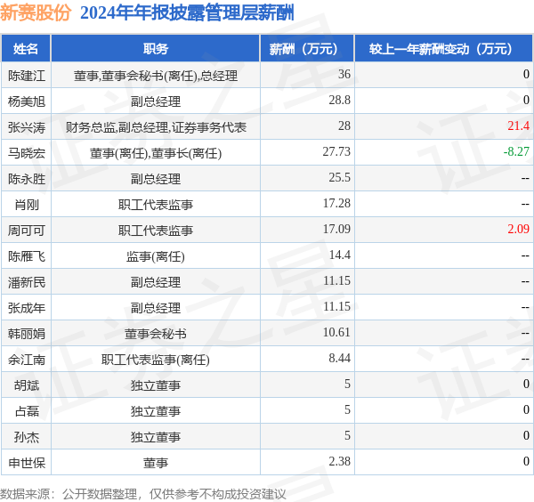Click the salary value 27.73

click(336, 152)
